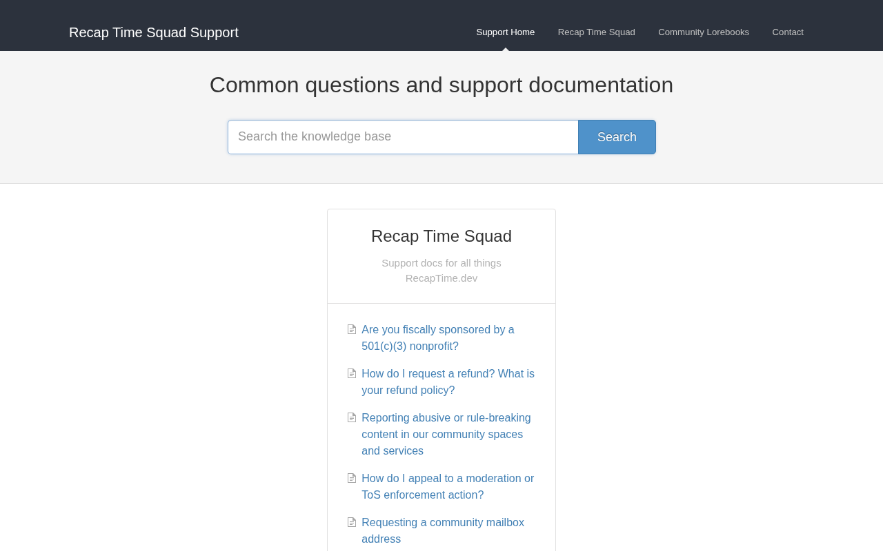Click the document icon beside community mailbox article
The width and height of the screenshot is (883, 551).
click(352, 523)
